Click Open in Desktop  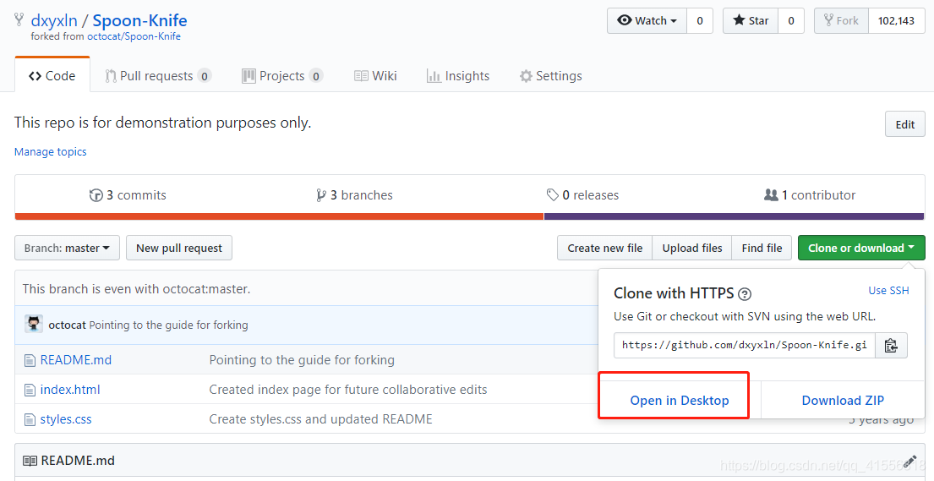[x=680, y=401]
